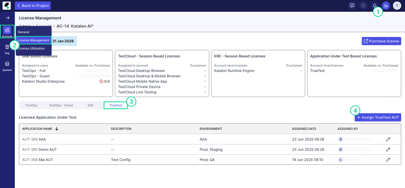The width and height of the screenshot is (405, 188).
Task: Click the Description column header
Action: [x=121, y=129]
